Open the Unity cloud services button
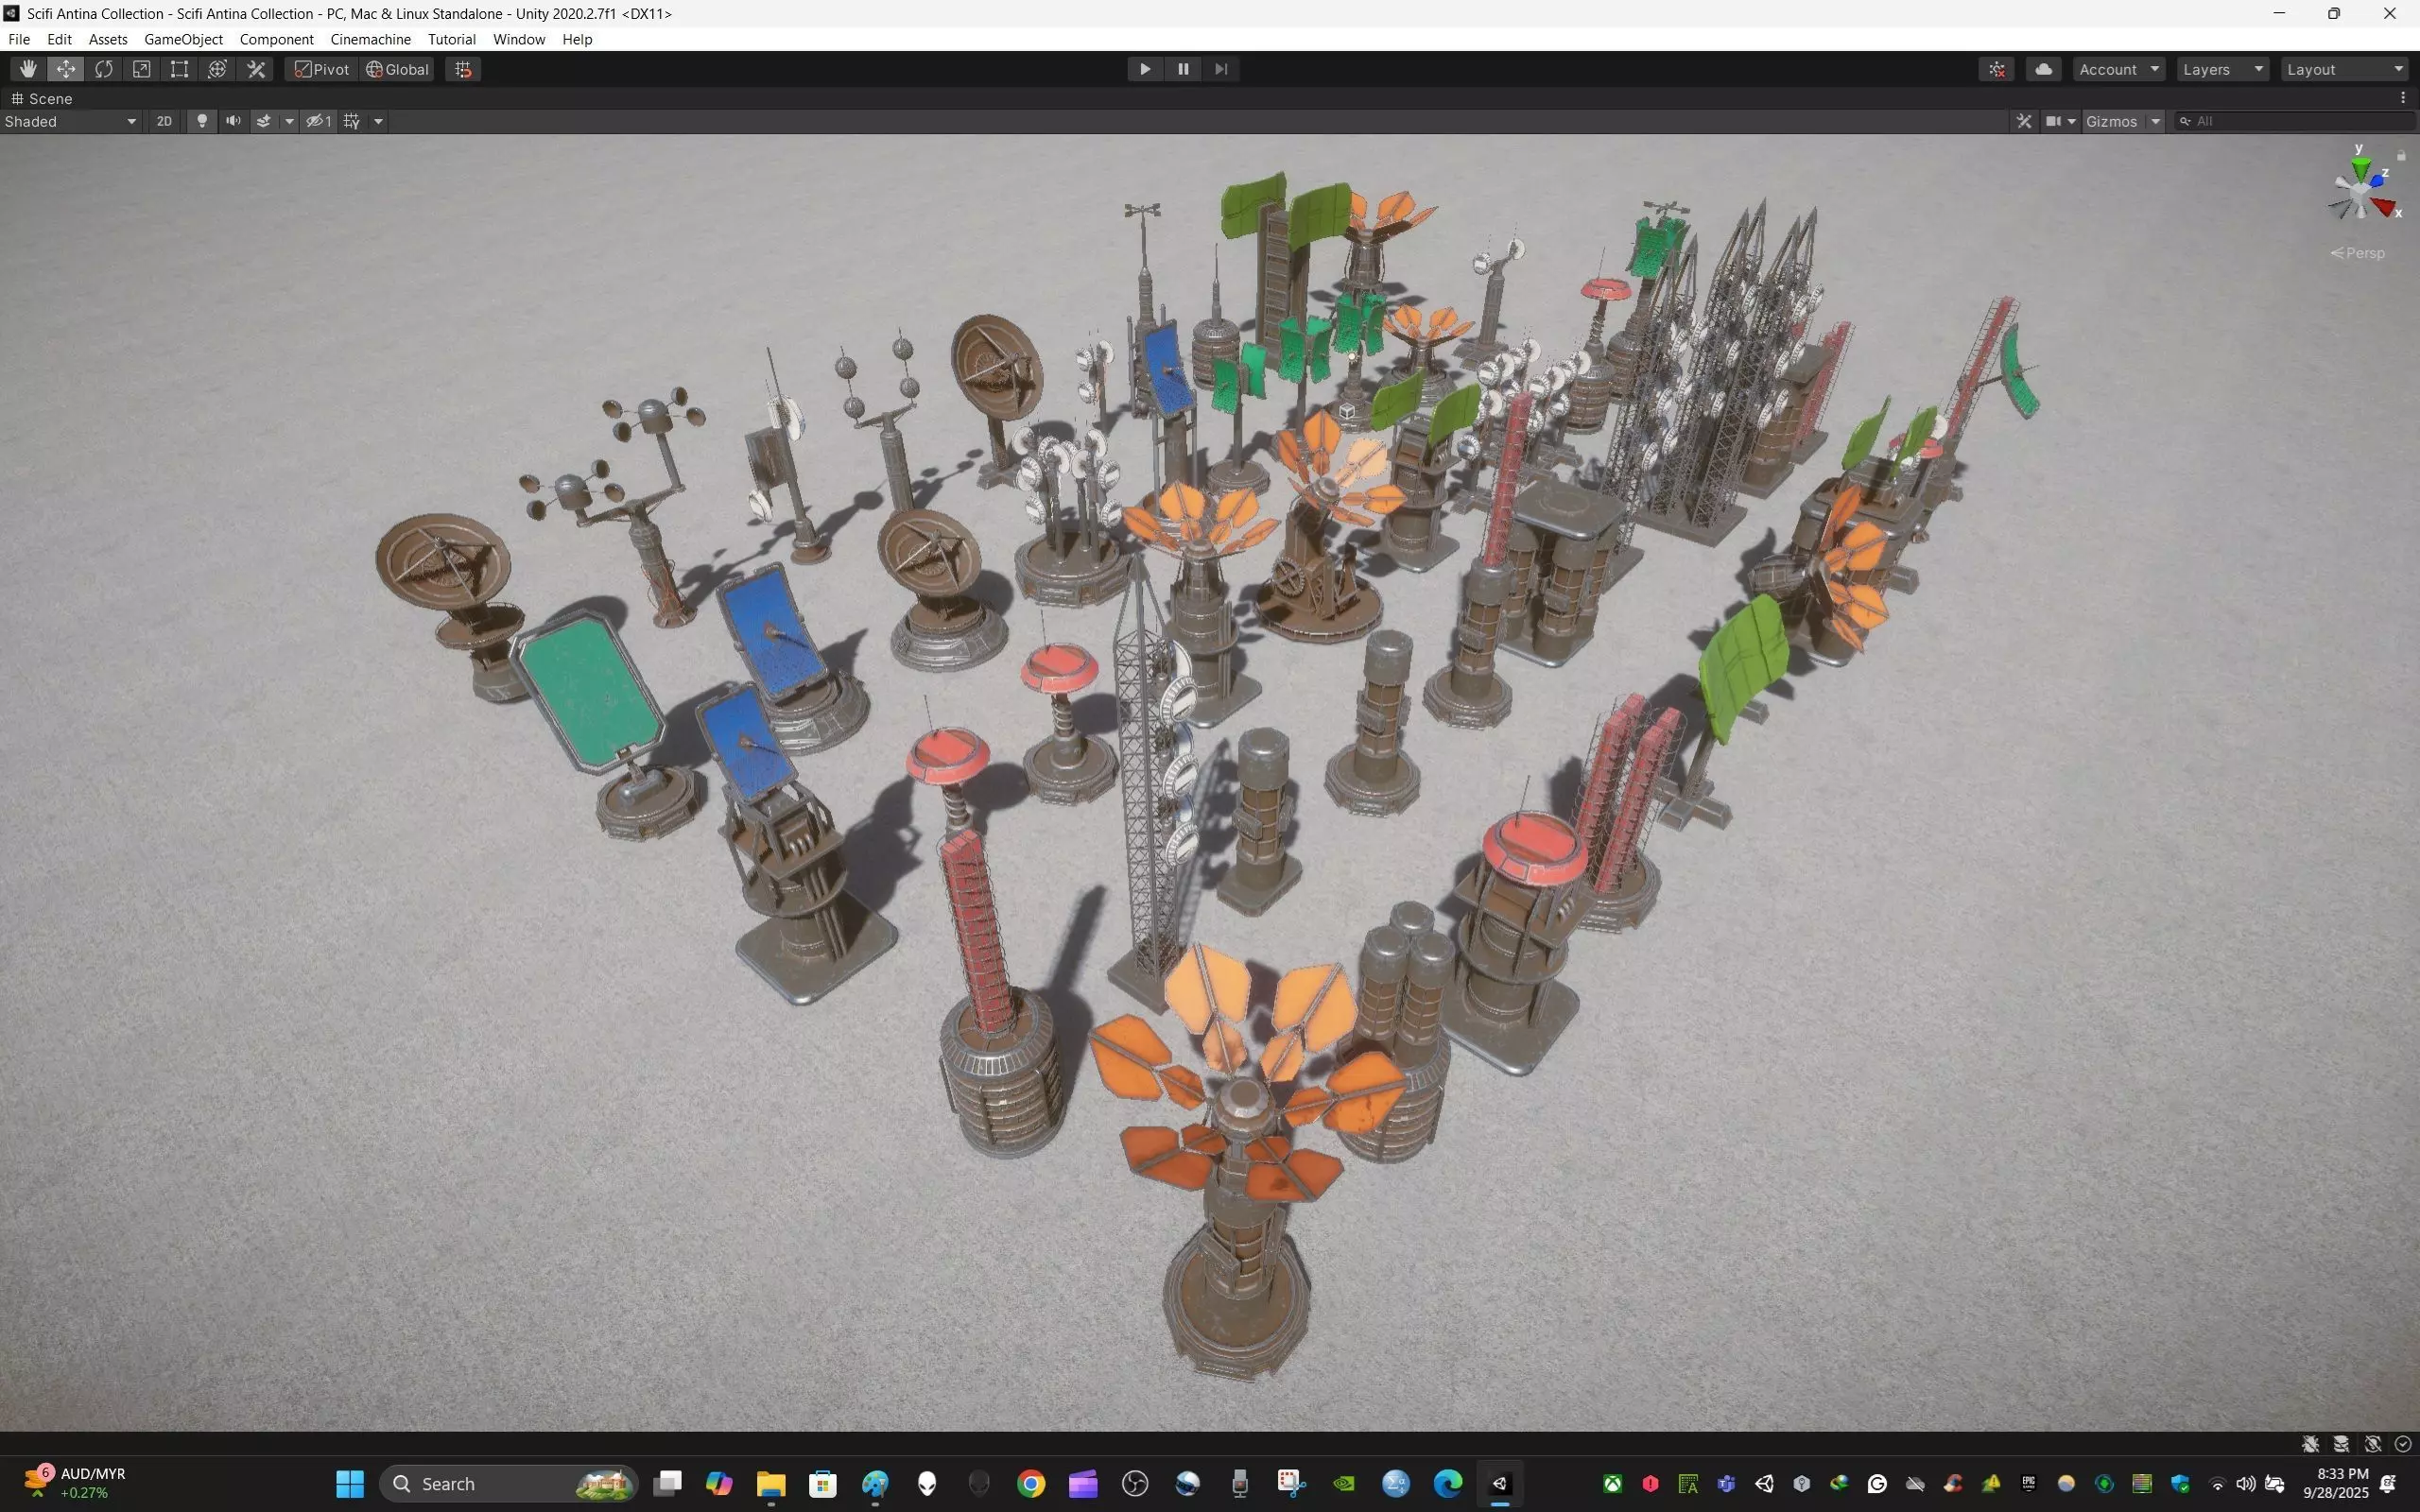This screenshot has width=2420, height=1512. click(x=2043, y=69)
